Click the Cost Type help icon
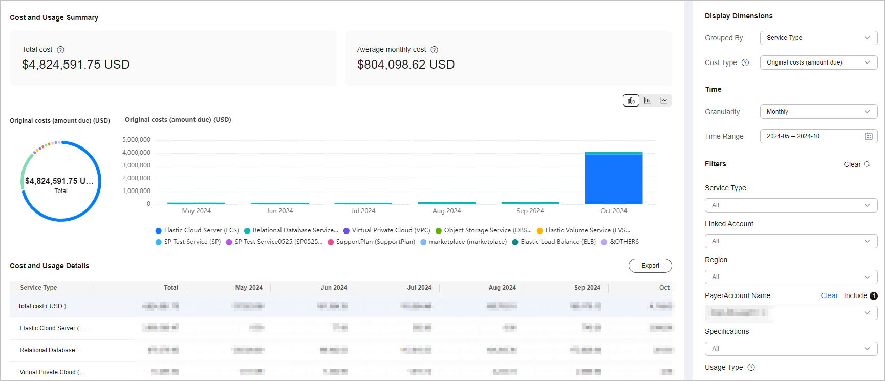 (x=745, y=62)
